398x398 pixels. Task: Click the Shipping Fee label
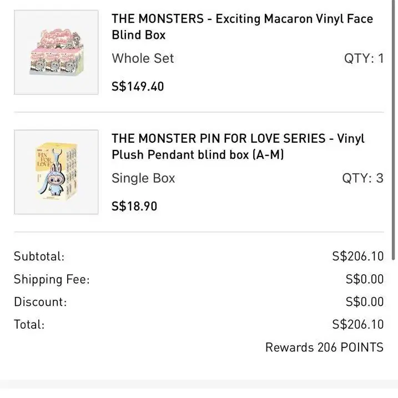(x=52, y=279)
